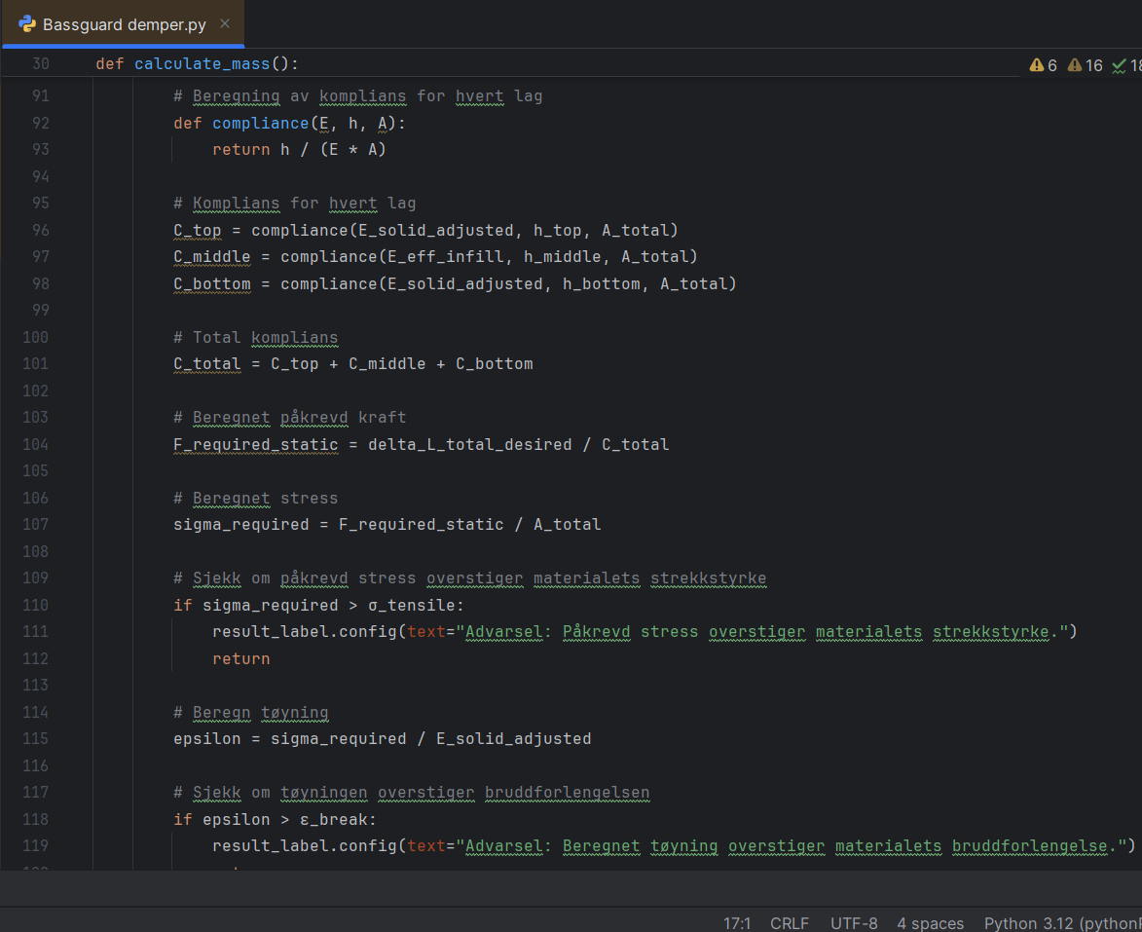Screen dimensions: 1142x932
Task: Click line number 92 in the gutter
Action: click(x=40, y=123)
